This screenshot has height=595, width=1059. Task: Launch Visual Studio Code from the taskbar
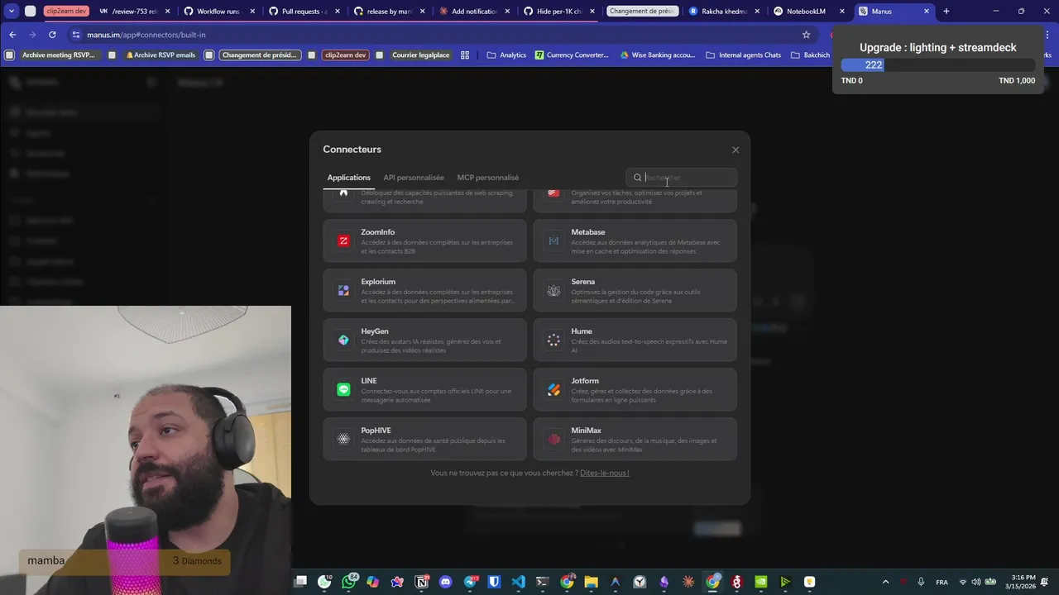[518, 582]
